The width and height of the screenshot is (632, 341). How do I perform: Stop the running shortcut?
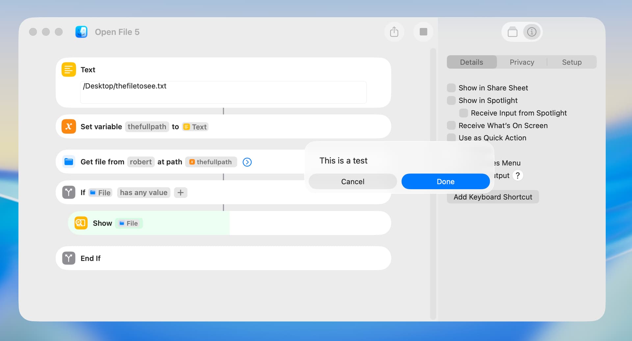point(423,32)
